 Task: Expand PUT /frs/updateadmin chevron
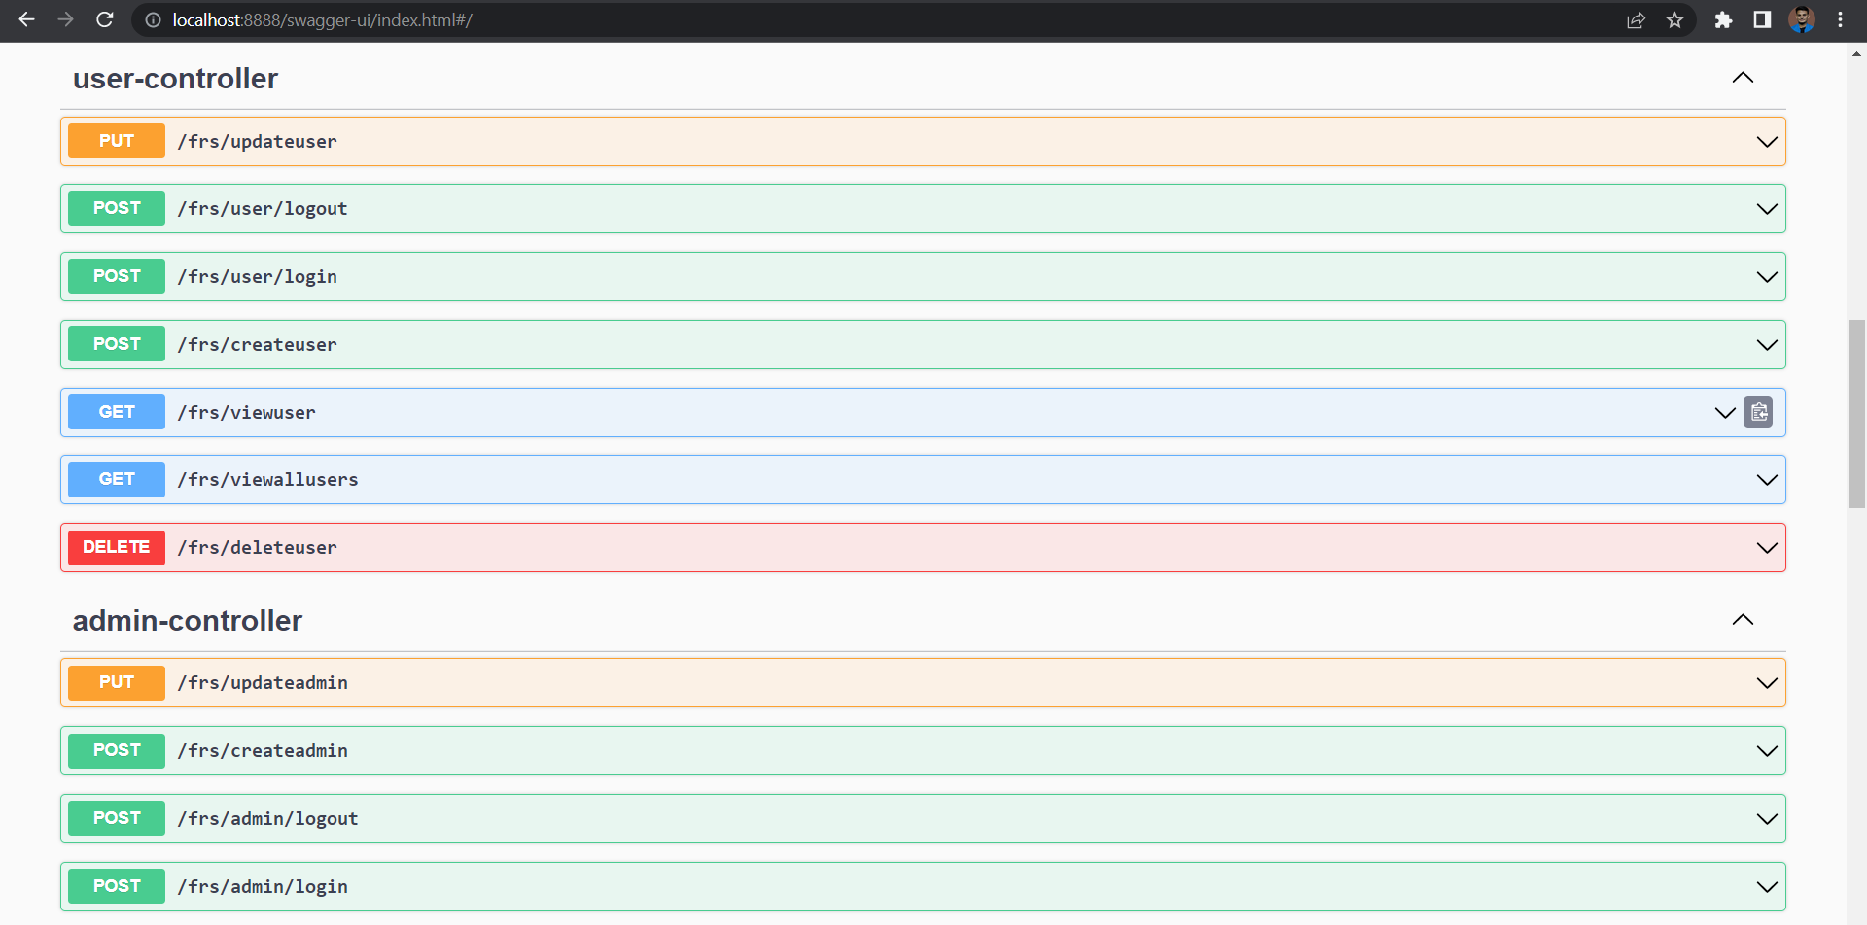1767,683
